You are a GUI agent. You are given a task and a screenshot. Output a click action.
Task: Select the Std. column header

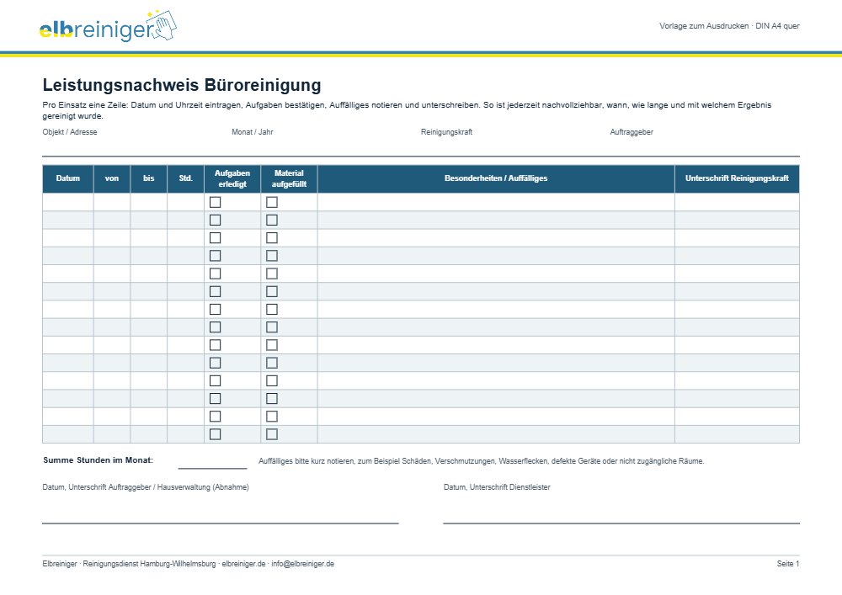pos(186,178)
